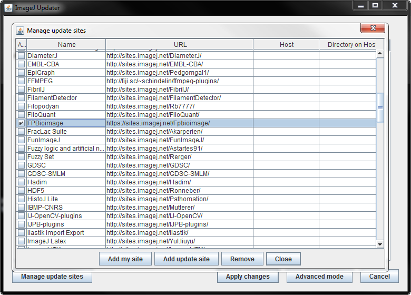The width and height of the screenshot is (411, 295).
Task: Click the Fuzzy logic and artificial n... name cell
Action: 66,148
